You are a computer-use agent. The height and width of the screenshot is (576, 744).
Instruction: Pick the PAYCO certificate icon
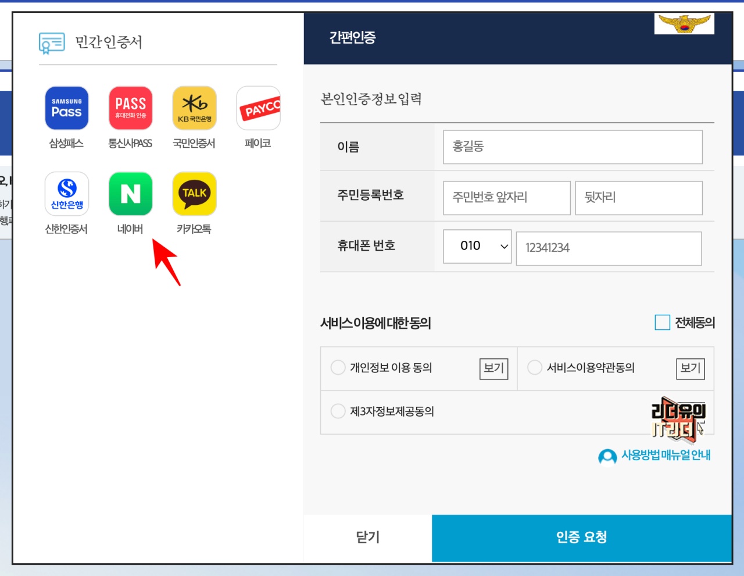(259, 108)
